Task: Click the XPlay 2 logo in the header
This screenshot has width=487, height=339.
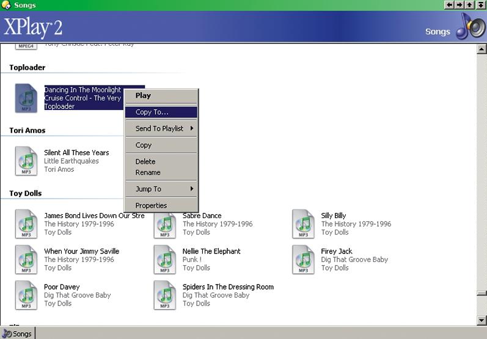Action: coord(33,27)
